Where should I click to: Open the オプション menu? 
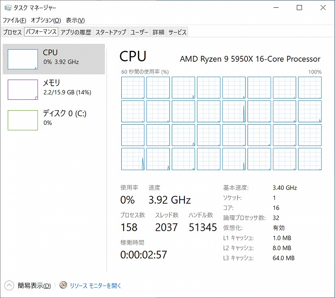click(45, 20)
